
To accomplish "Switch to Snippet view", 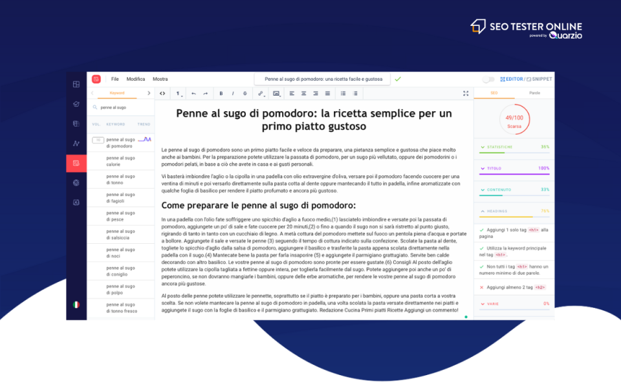I will pyautogui.click(x=539, y=79).
